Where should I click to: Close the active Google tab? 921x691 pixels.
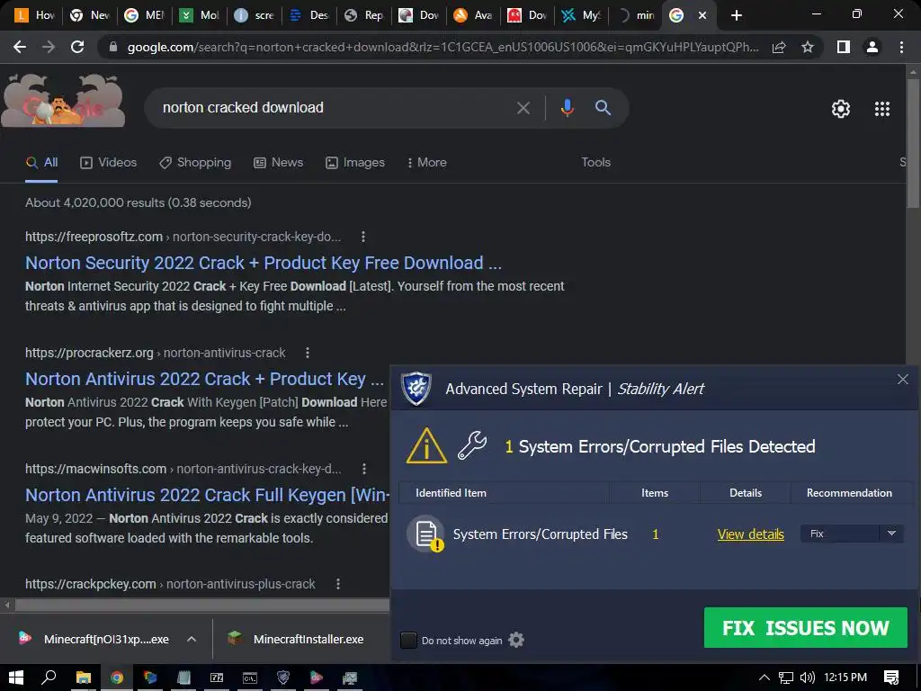click(702, 16)
